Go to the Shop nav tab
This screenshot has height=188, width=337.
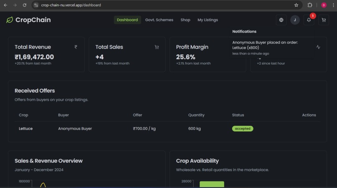coord(185,20)
